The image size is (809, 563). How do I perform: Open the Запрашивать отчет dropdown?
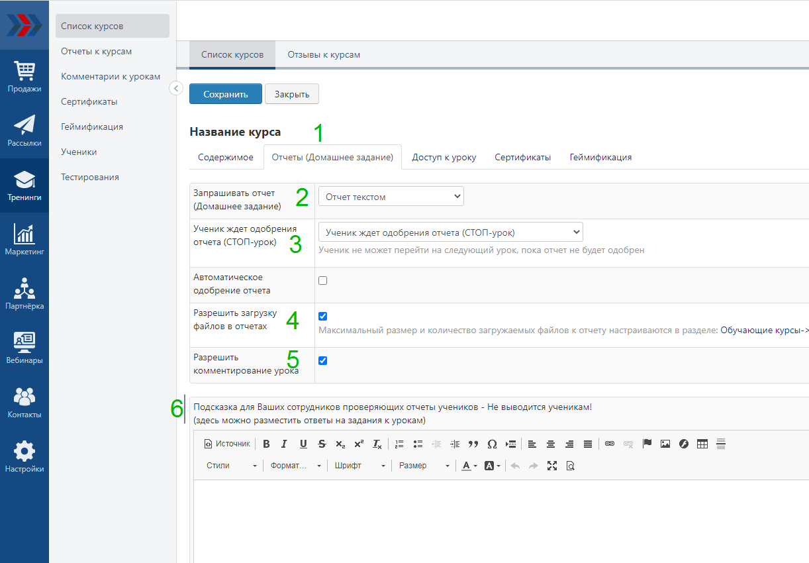point(391,197)
